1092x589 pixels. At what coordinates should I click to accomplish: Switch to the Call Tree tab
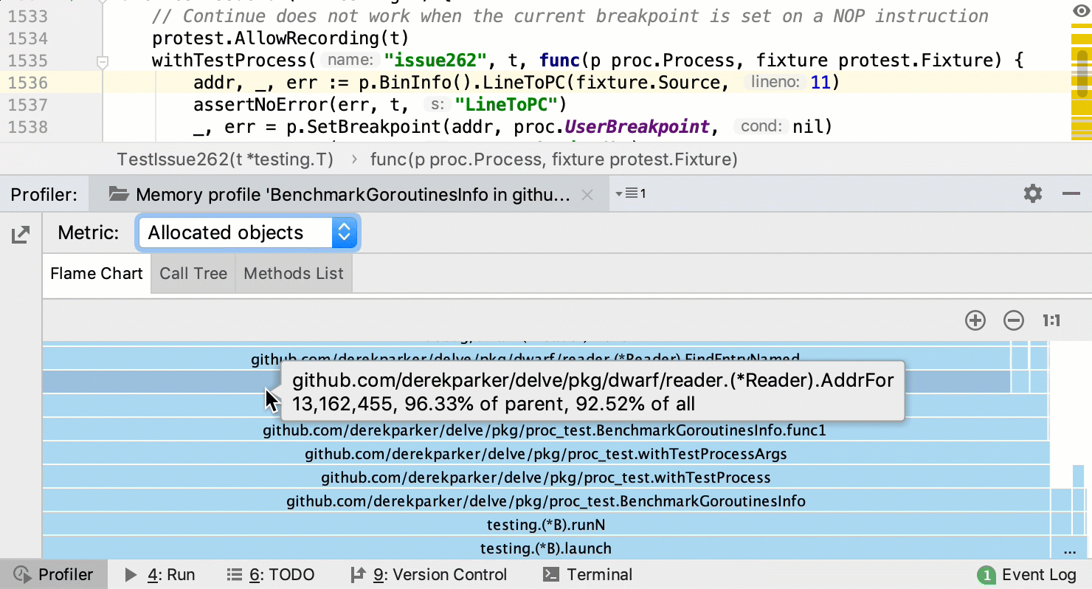point(193,274)
